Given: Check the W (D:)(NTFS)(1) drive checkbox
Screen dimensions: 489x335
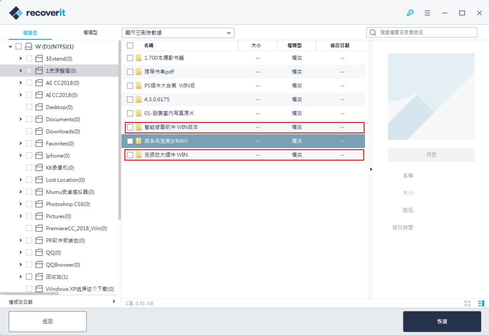Looking at the screenshot, I should 19,47.
